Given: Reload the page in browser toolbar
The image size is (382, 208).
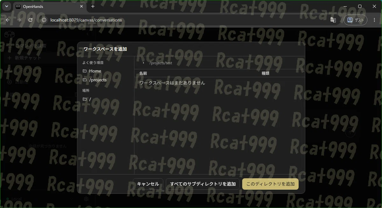Looking at the screenshot, I should click(x=31, y=20).
